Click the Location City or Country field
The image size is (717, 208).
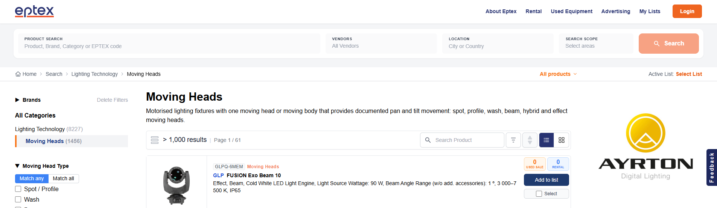pyautogui.click(x=498, y=44)
